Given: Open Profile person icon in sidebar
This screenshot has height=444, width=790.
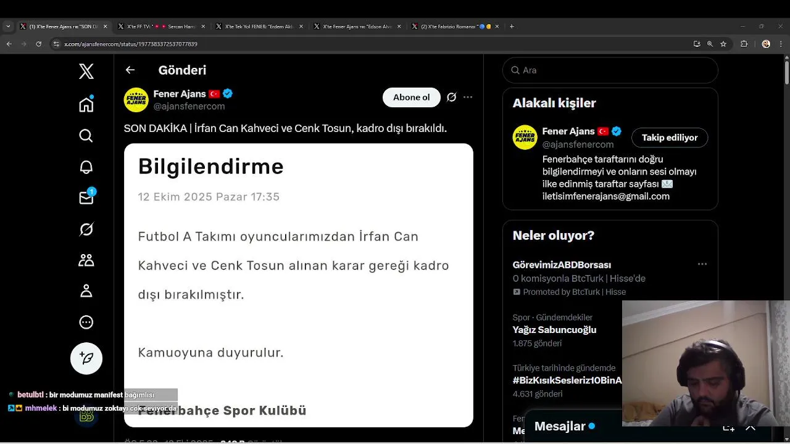Looking at the screenshot, I should click(86, 291).
